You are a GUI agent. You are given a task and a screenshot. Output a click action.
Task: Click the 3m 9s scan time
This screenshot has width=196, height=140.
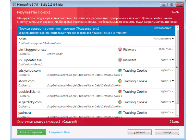175,12
